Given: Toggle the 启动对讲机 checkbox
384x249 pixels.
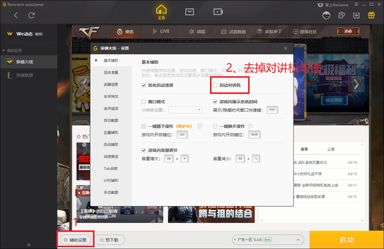Looking at the screenshot, I should tap(215, 85).
